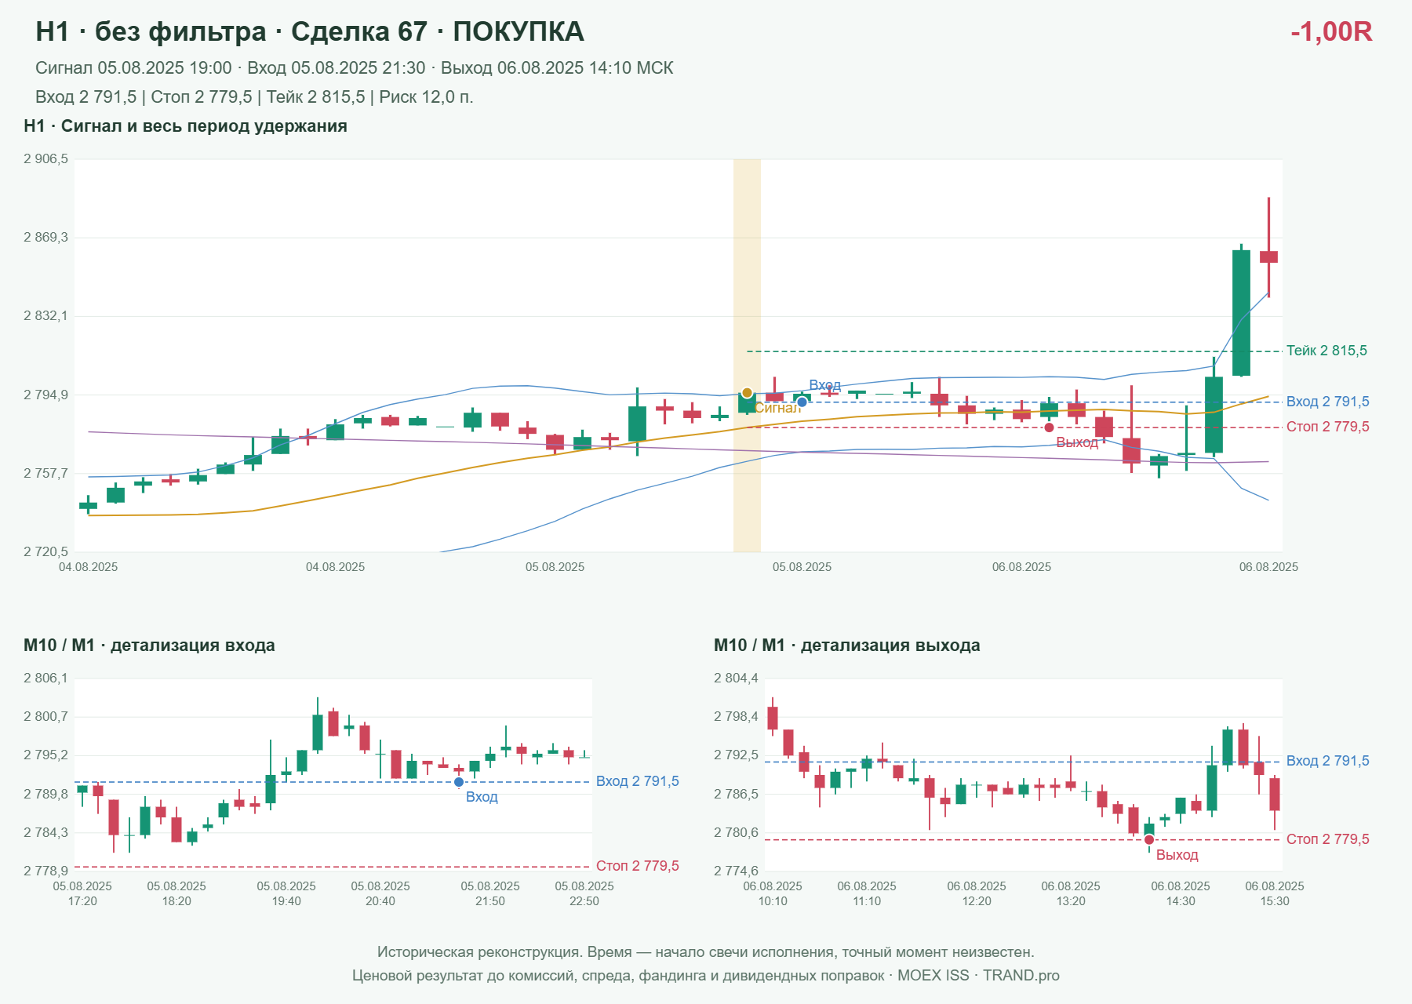The height and width of the screenshot is (1004, 1412).
Task: Click the red exit marker dot on H1 chart
Action: point(1049,427)
